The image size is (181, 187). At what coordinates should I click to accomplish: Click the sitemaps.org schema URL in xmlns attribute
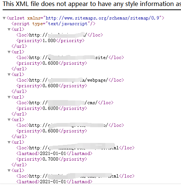point(102,18)
